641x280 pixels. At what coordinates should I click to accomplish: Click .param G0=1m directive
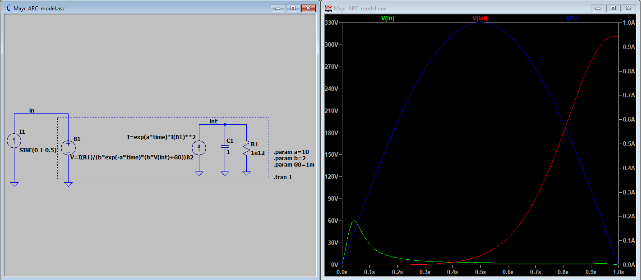[x=294, y=165]
